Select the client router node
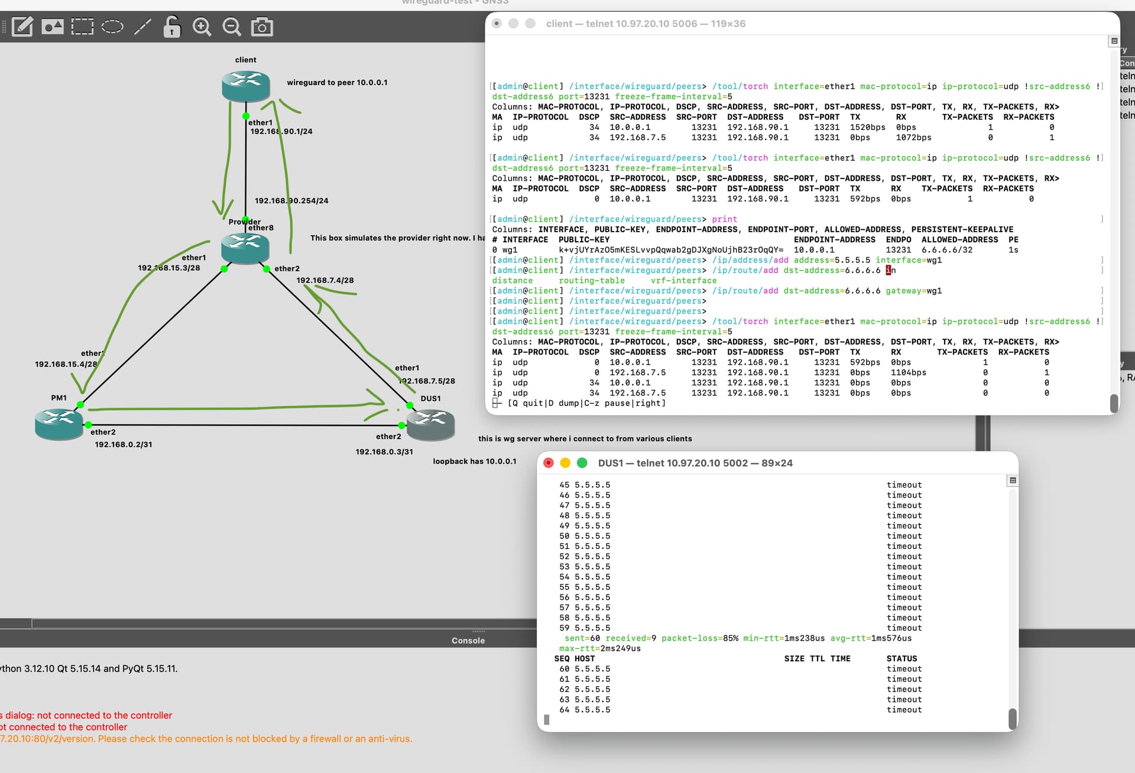Screen dimensions: 1135x773 click(x=246, y=86)
